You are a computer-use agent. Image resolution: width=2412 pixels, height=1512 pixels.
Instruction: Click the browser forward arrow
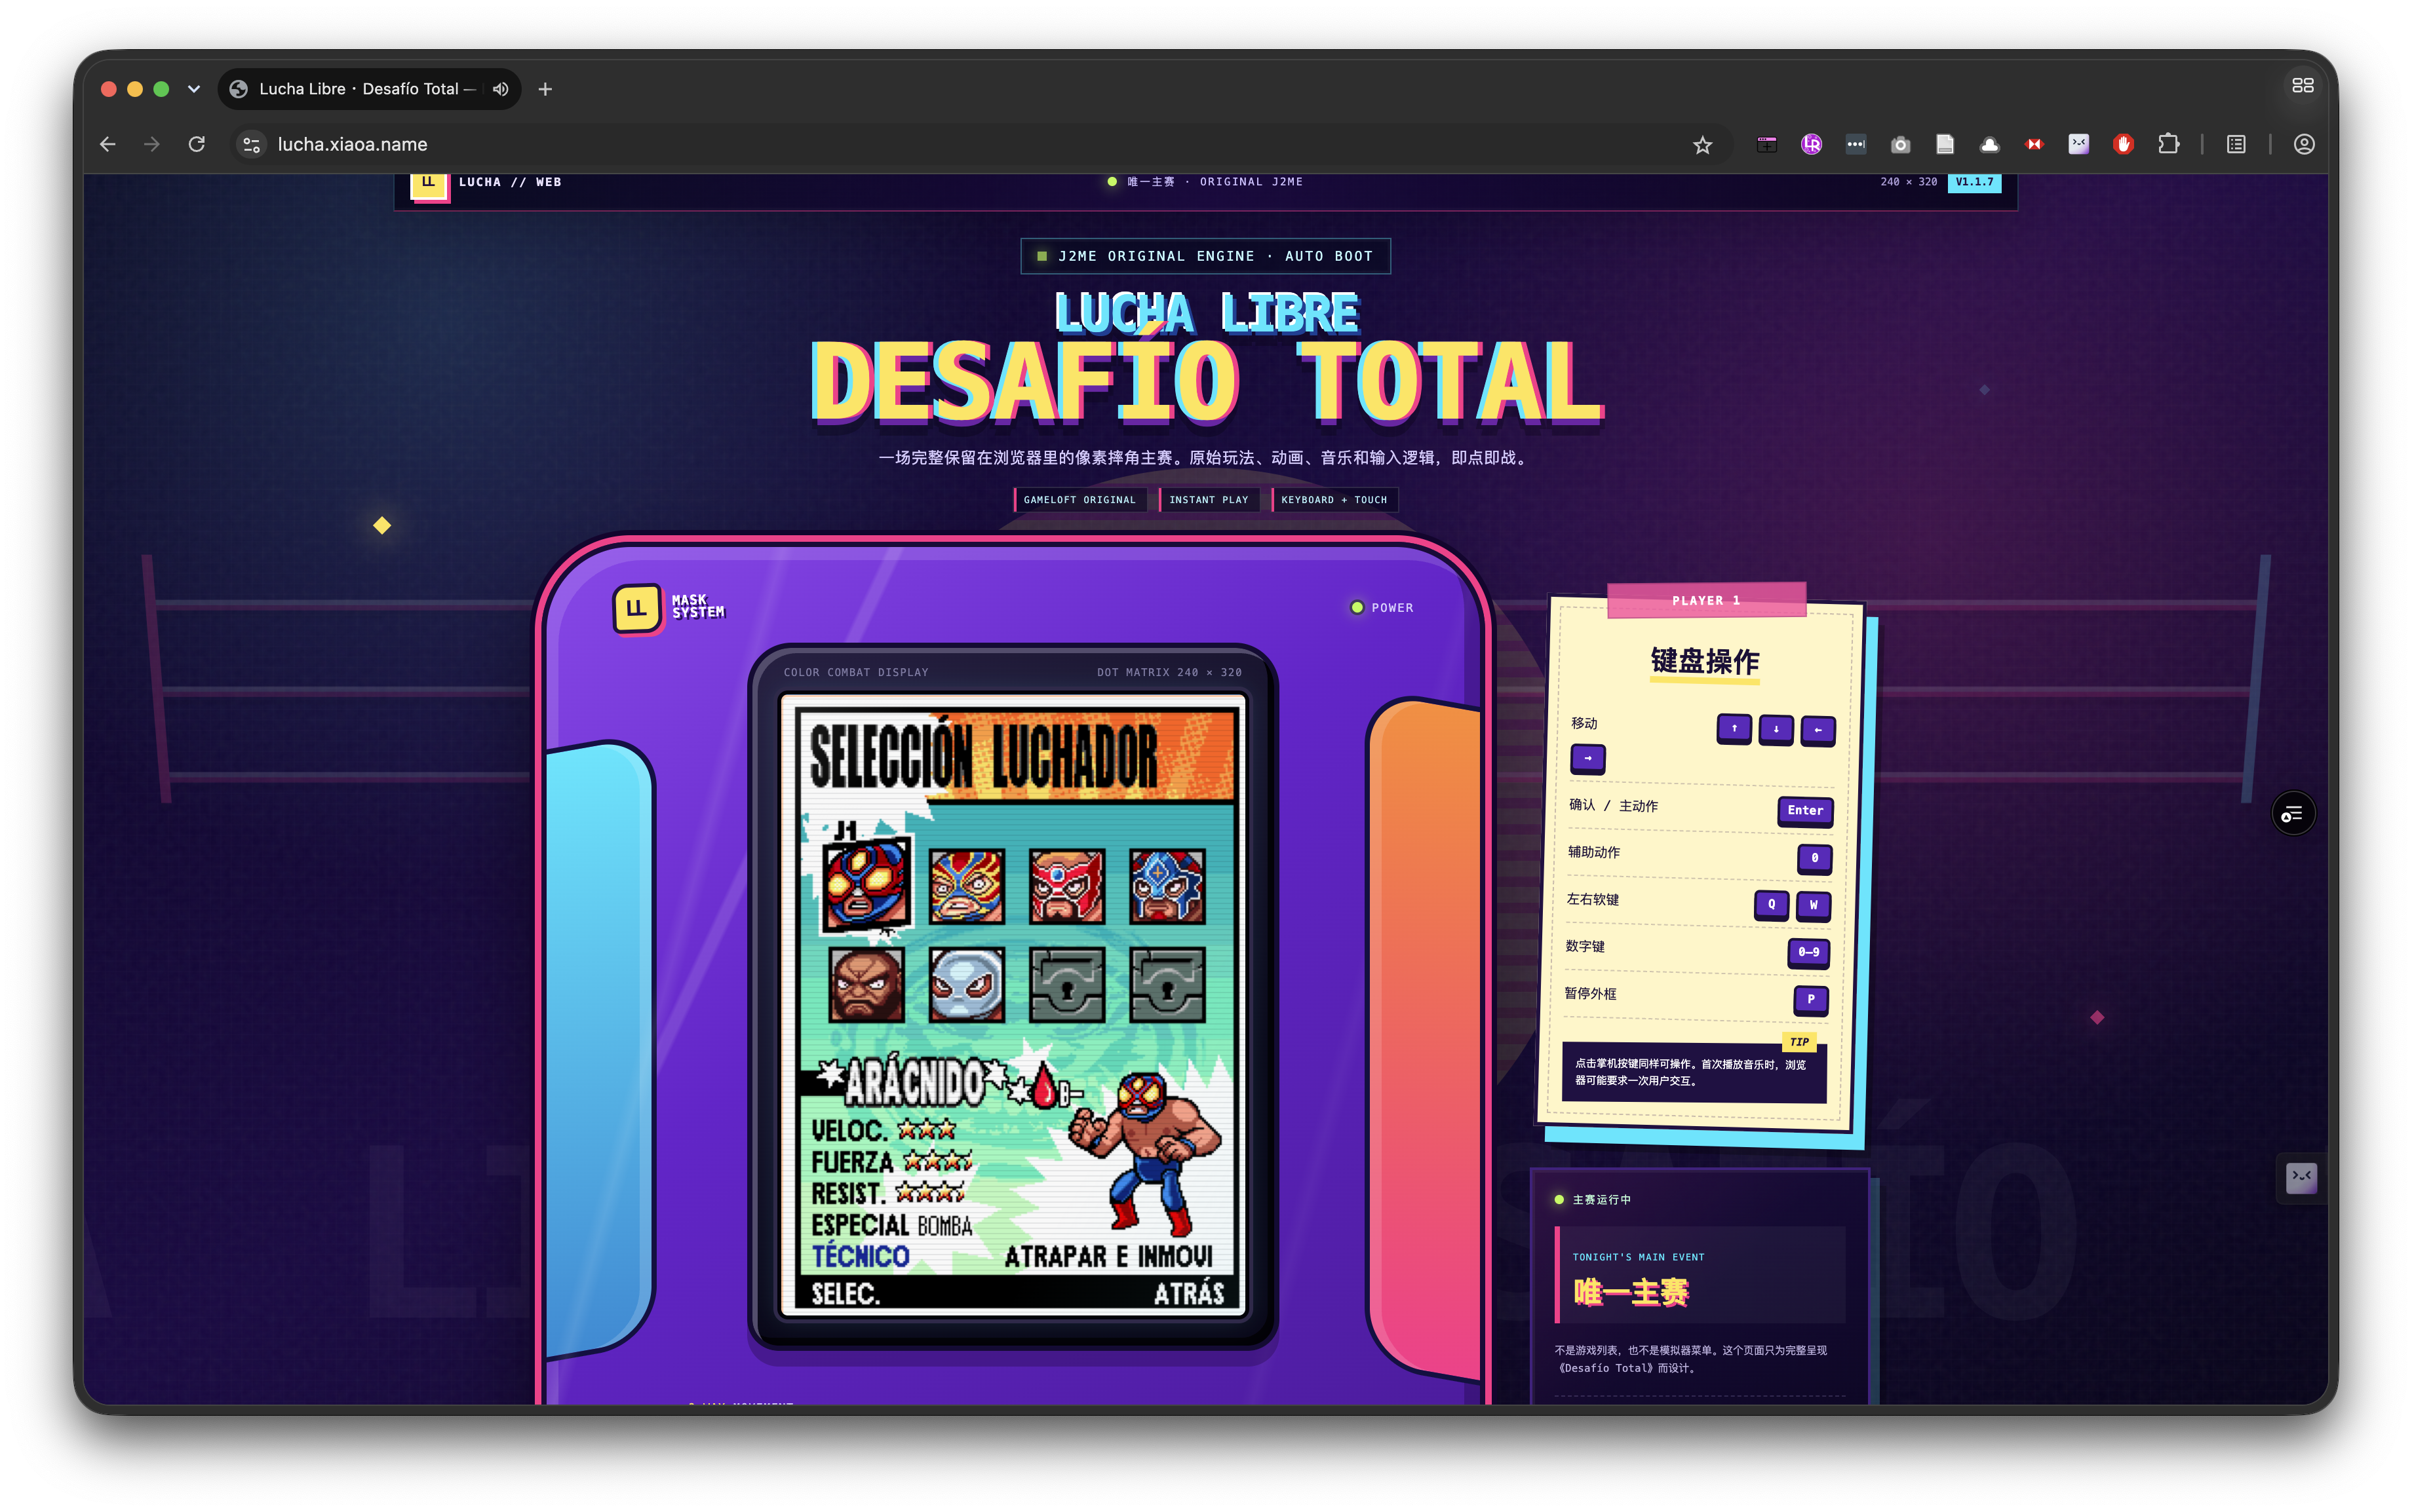[x=152, y=144]
